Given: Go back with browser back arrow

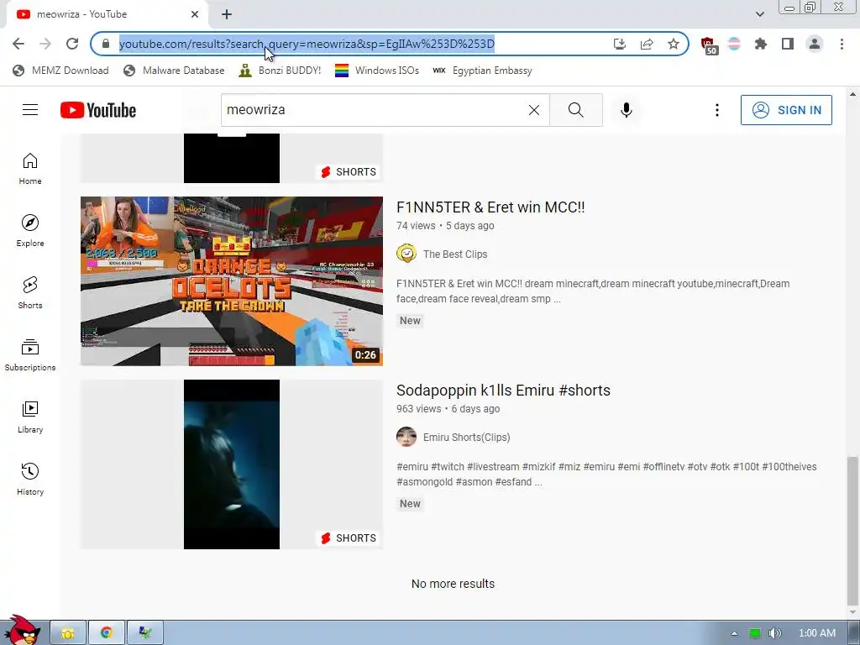Looking at the screenshot, I should pyautogui.click(x=18, y=44).
